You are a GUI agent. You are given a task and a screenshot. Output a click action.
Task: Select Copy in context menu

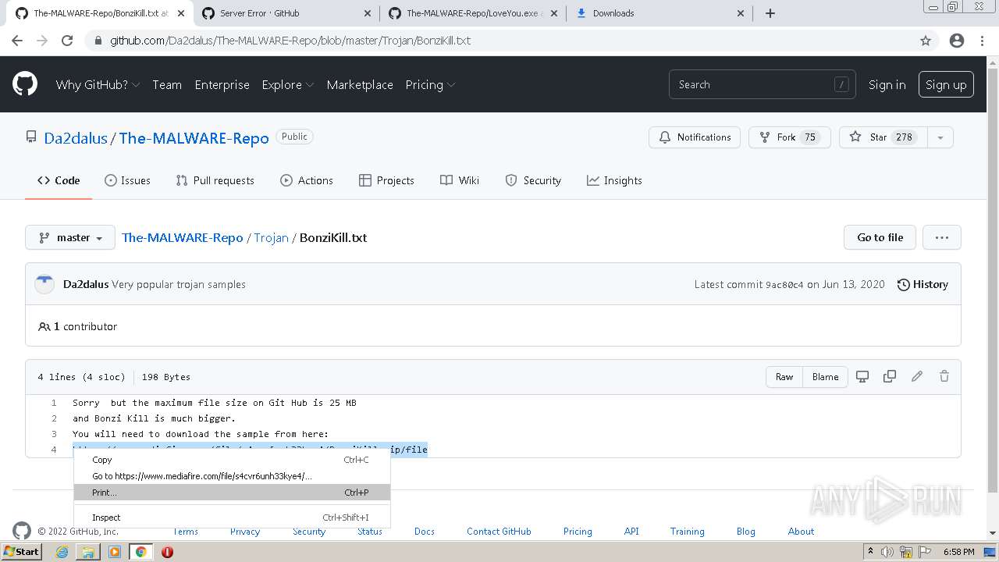[x=232, y=460]
